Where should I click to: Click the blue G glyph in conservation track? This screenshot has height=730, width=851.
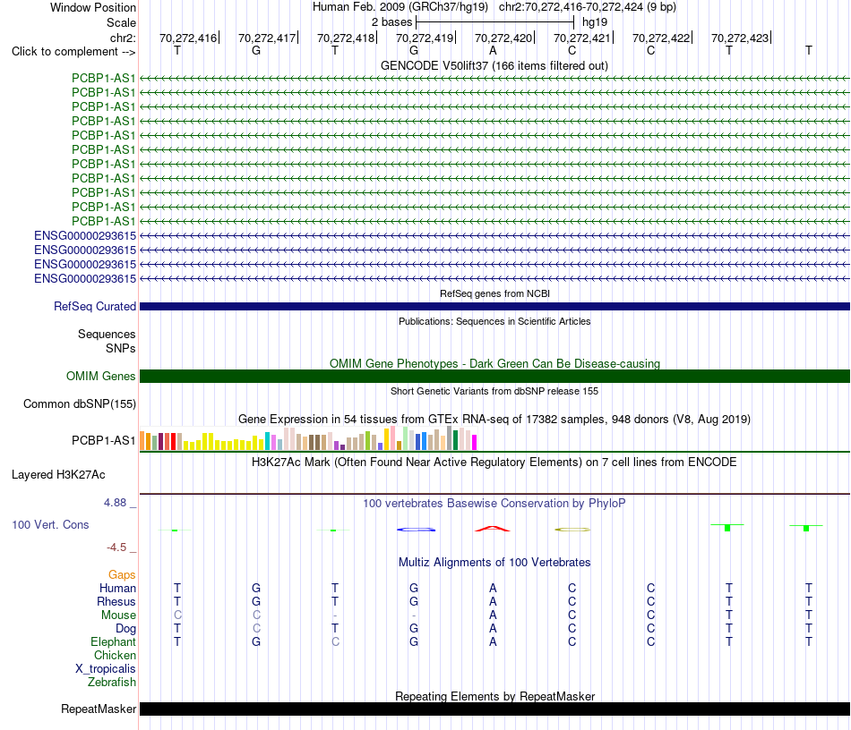417,530
